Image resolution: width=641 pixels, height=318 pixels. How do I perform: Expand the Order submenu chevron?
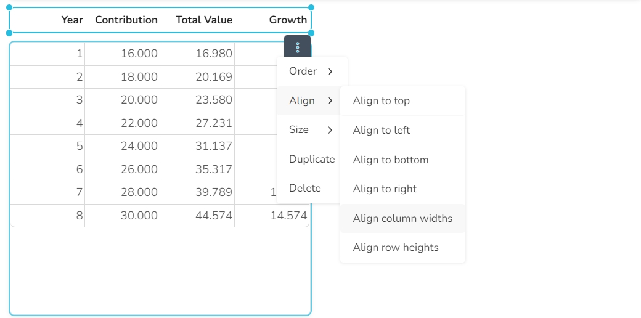click(x=330, y=71)
